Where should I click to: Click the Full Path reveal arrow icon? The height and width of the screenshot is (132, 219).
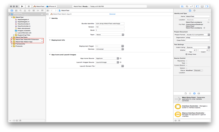(x=204, y=28)
